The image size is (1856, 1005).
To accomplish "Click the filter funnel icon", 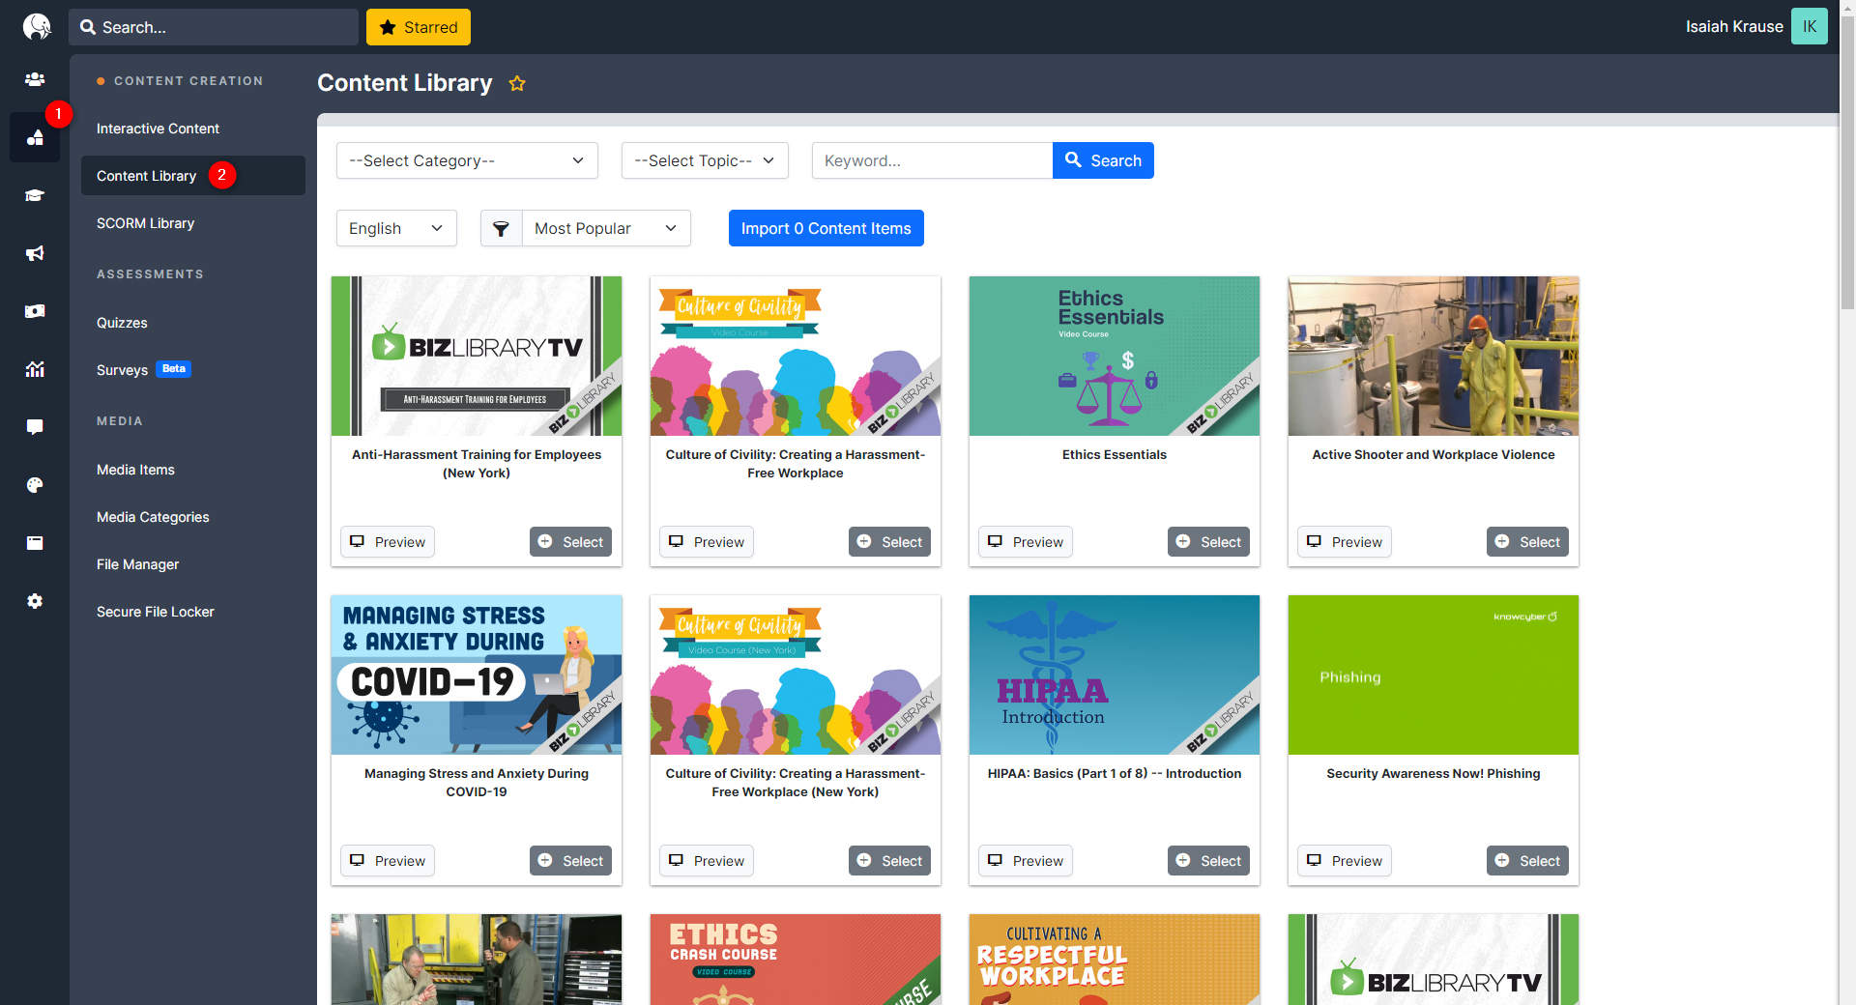I will click(x=501, y=228).
